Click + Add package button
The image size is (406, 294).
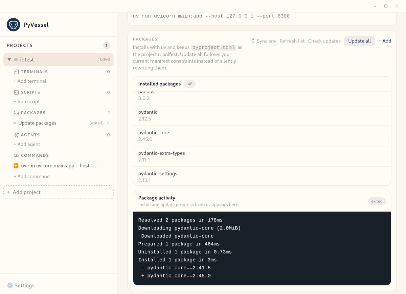point(385,41)
